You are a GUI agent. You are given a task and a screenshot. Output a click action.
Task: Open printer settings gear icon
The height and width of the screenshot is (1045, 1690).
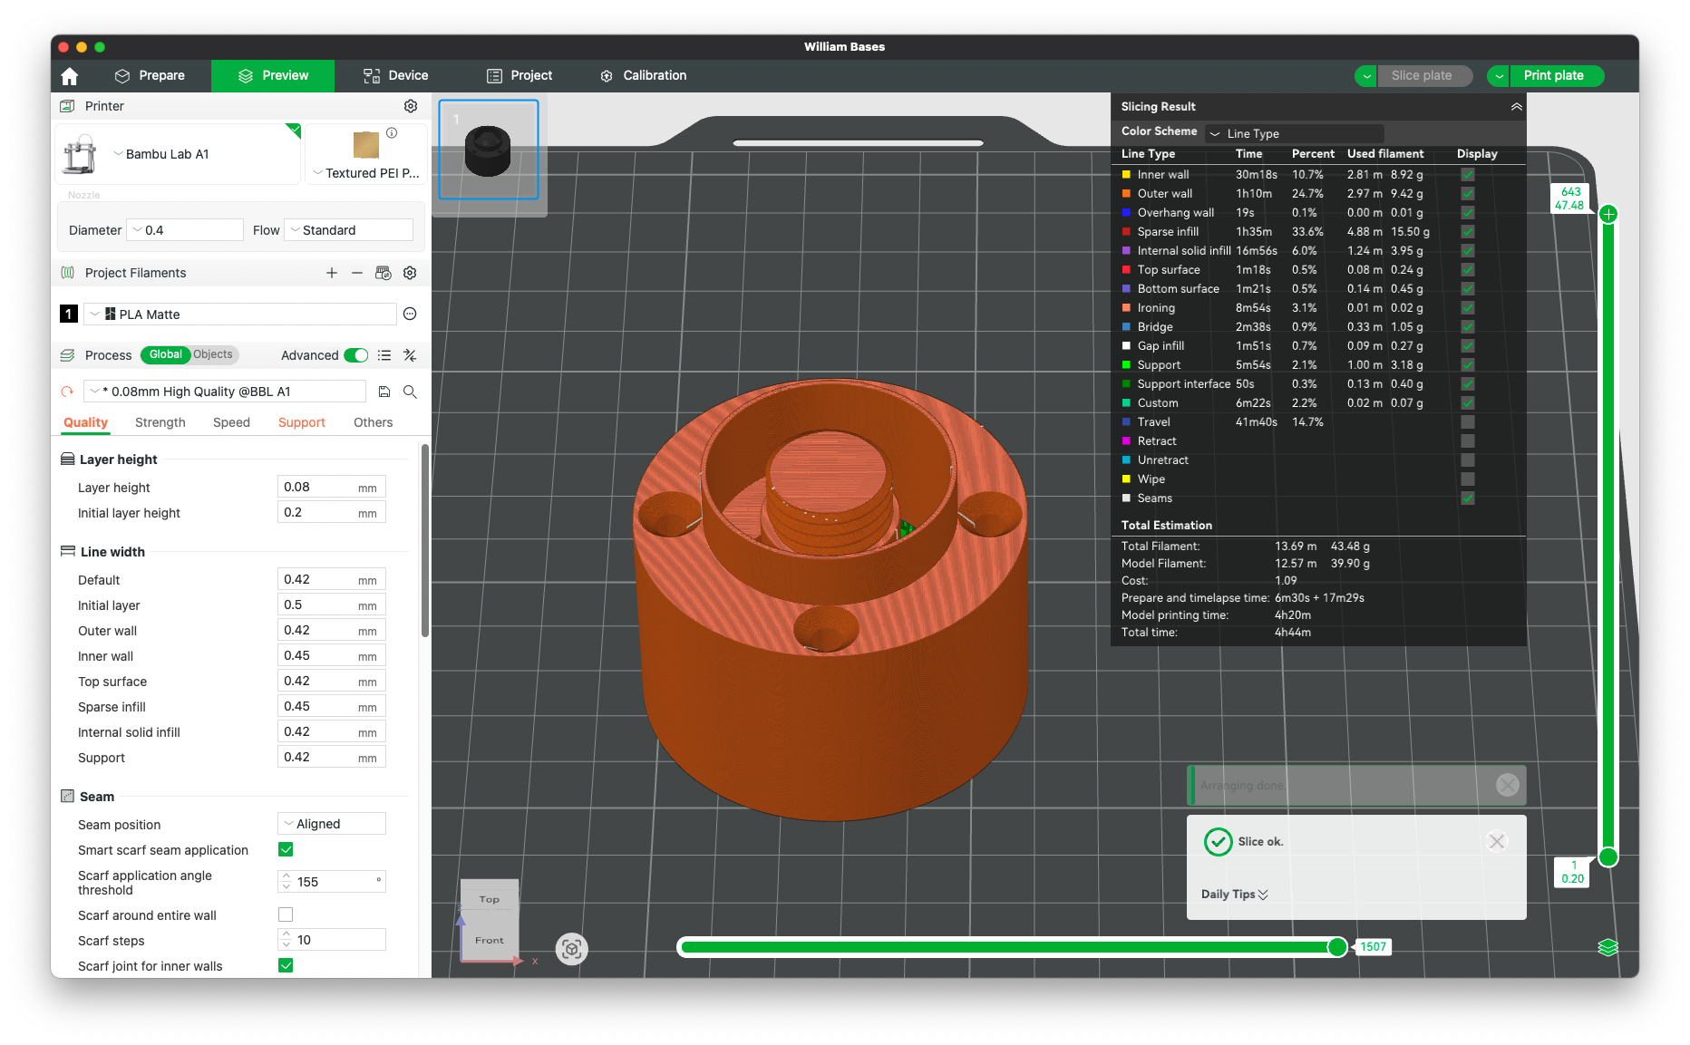[x=411, y=106]
